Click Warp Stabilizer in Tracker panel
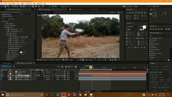 coord(166,67)
